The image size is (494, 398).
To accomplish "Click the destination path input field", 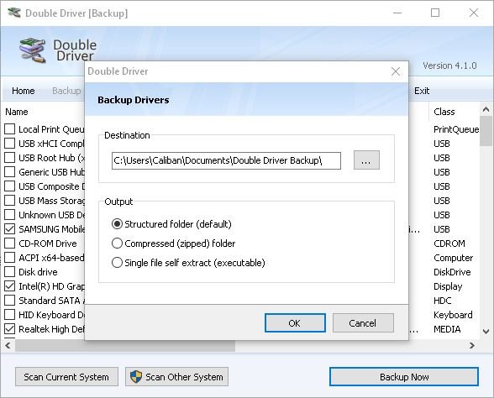I will click(226, 160).
